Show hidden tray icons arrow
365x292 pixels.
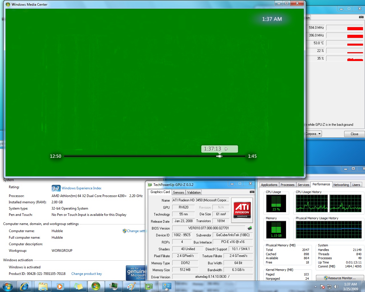click(x=315, y=287)
